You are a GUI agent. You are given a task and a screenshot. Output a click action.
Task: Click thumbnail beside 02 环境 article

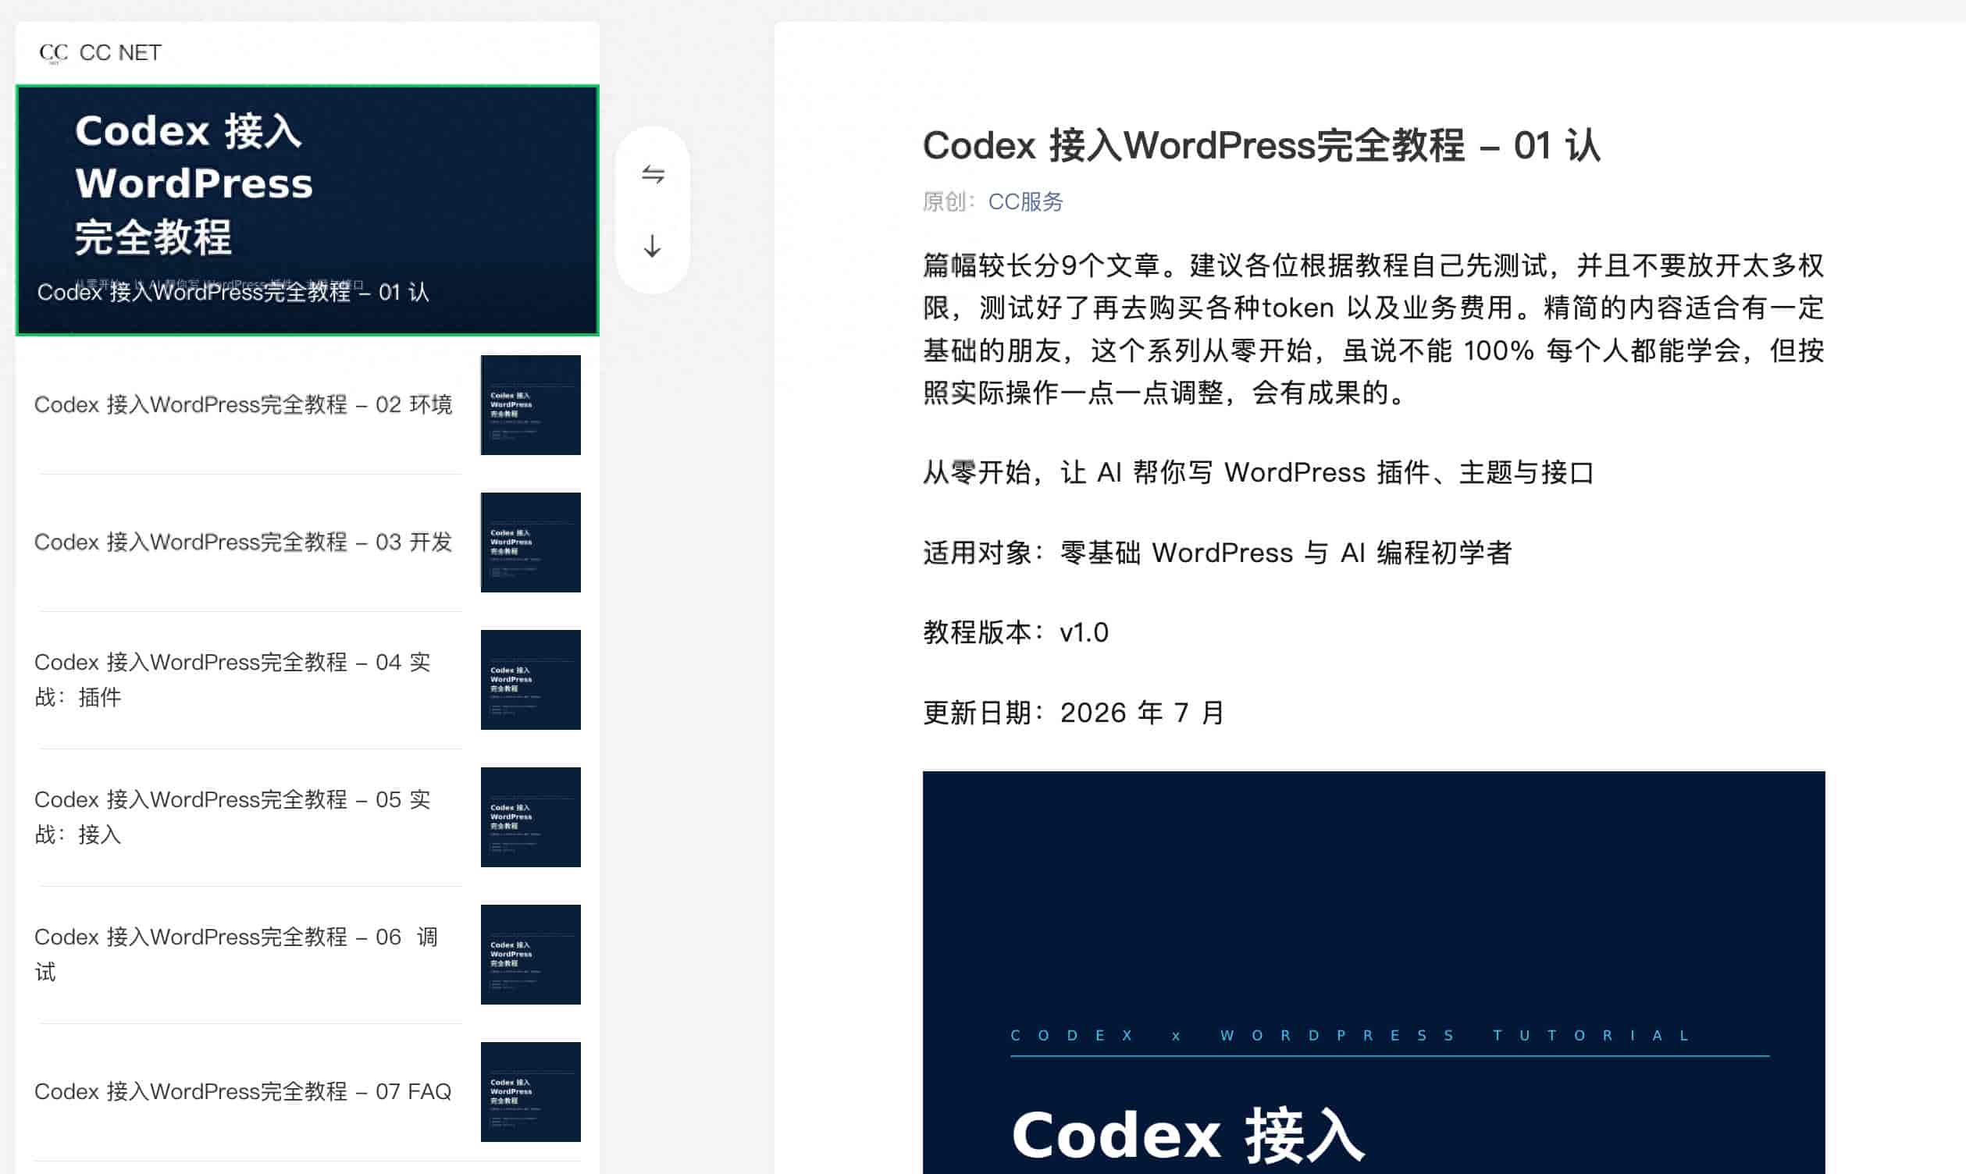[x=531, y=405]
